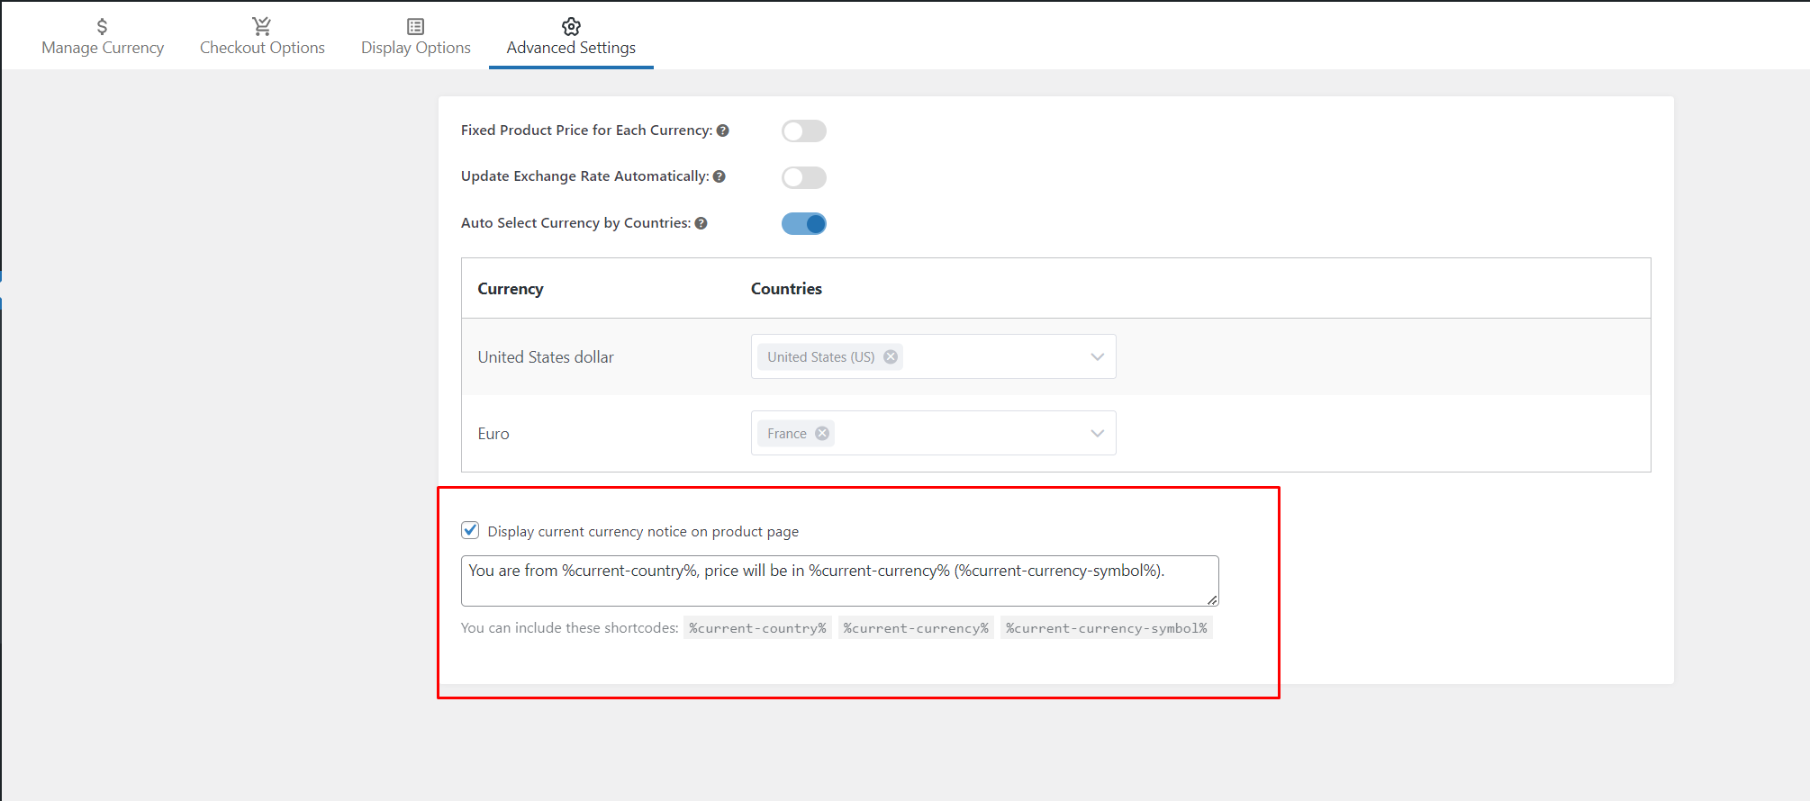Turn on Update Exchange Rate Automatically toggle
The height and width of the screenshot is (801, 1810).
803,177
